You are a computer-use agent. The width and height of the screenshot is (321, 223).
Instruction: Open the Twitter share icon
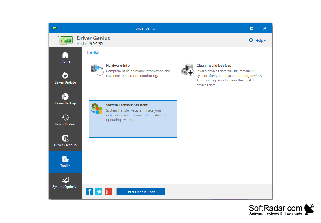point(99,192)
